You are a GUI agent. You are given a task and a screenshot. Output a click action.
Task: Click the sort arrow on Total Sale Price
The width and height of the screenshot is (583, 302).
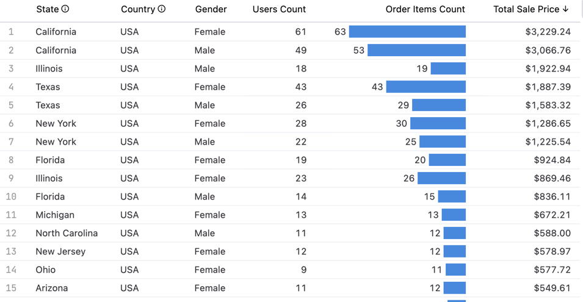click(x=566, y=9)
